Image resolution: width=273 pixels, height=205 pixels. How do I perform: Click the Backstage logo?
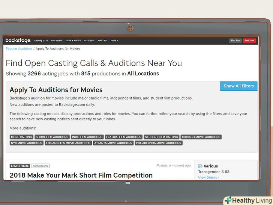pyautogui.click(x=18, y=41)
